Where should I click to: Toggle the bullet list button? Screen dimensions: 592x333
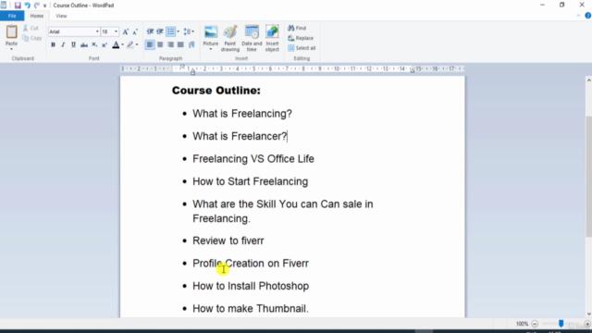tap(170, 31)
